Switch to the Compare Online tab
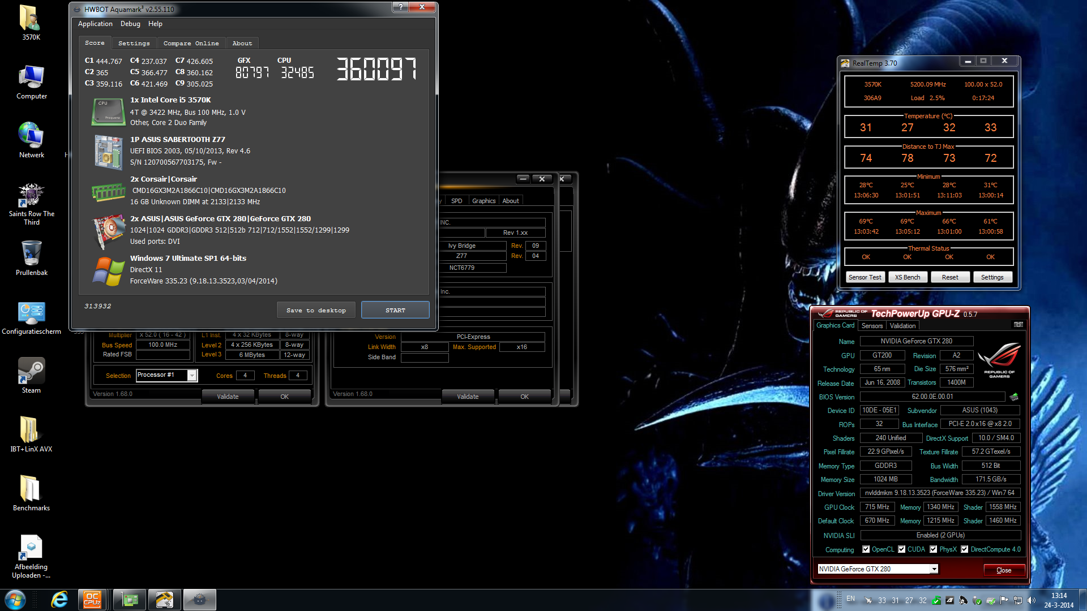 (x=191, y=44)
